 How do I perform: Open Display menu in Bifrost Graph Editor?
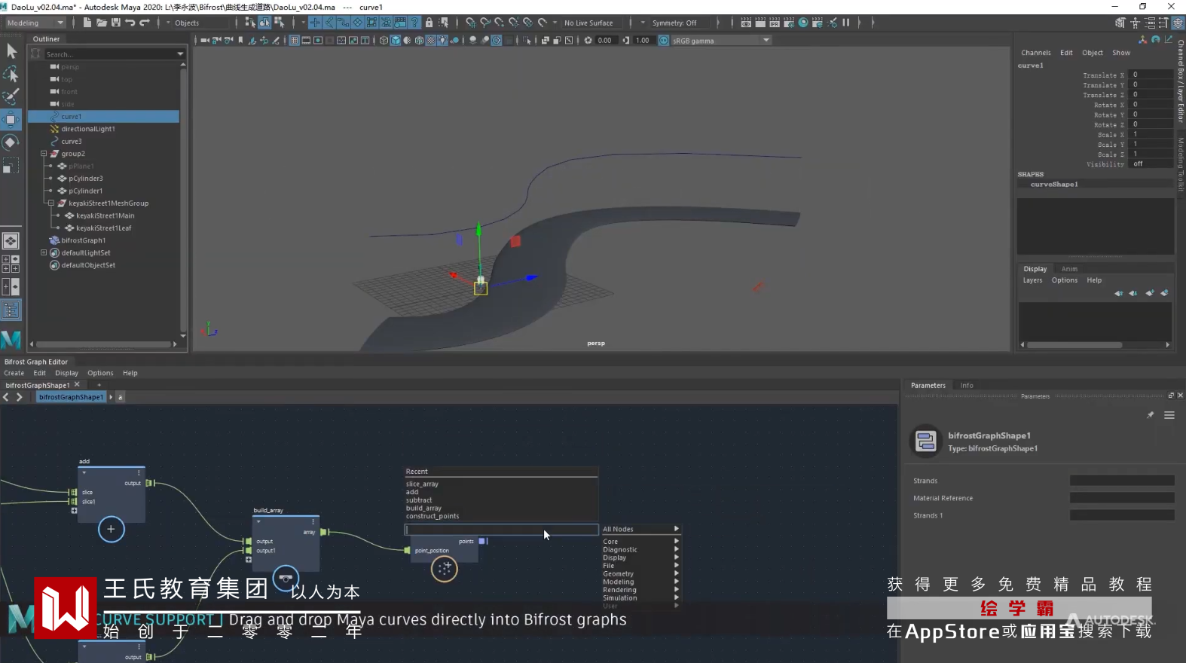[66, 373]
